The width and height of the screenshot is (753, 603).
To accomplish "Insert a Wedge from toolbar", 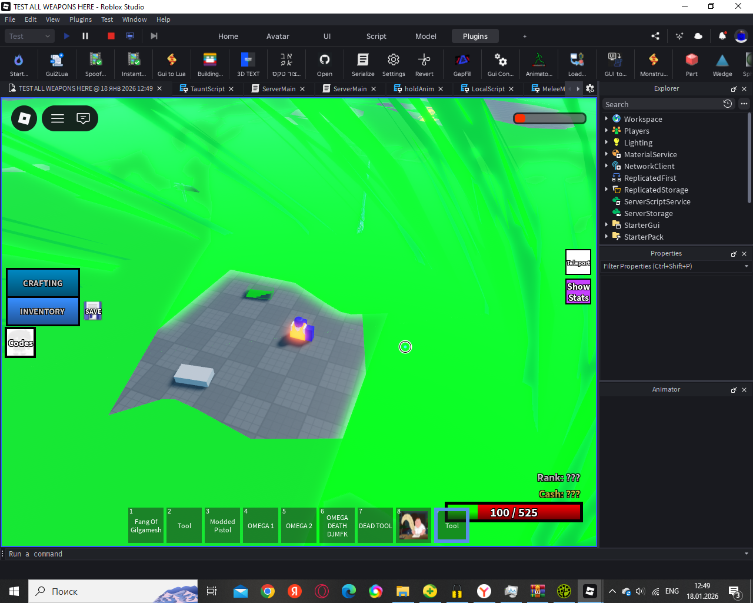I will tap(722, 64).
